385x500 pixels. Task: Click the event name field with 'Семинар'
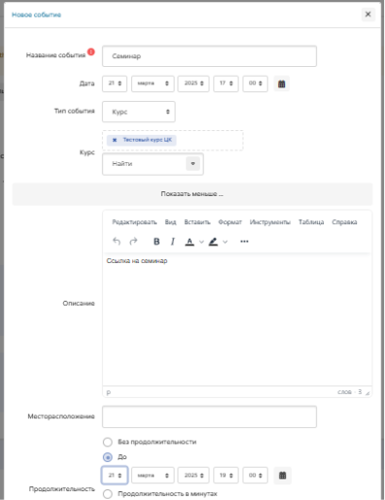(209, 56)
